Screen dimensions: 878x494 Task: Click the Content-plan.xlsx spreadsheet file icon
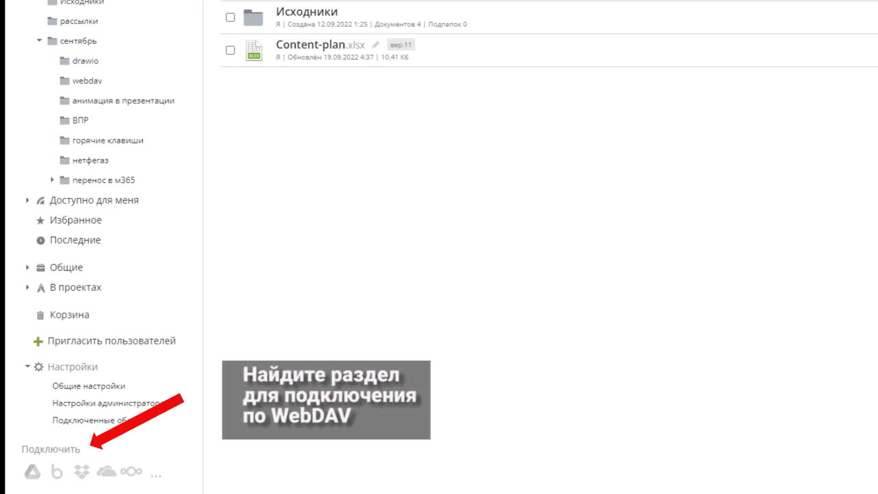pos(254,51)
